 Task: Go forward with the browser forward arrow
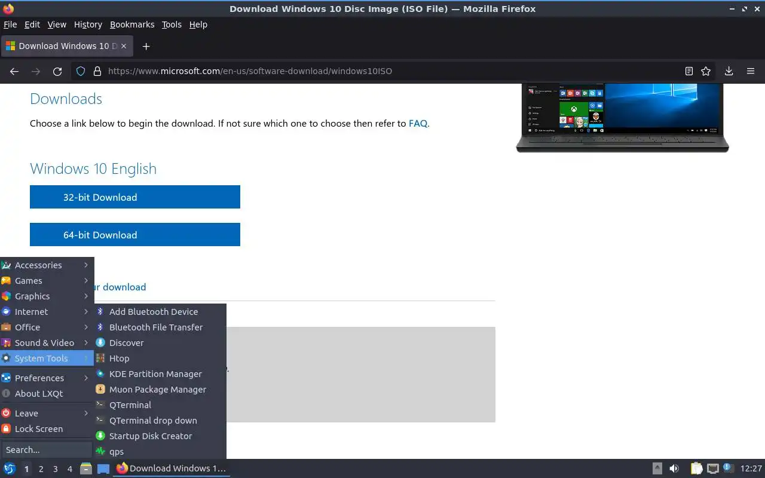pyautogui.click(x=36, y=71)
